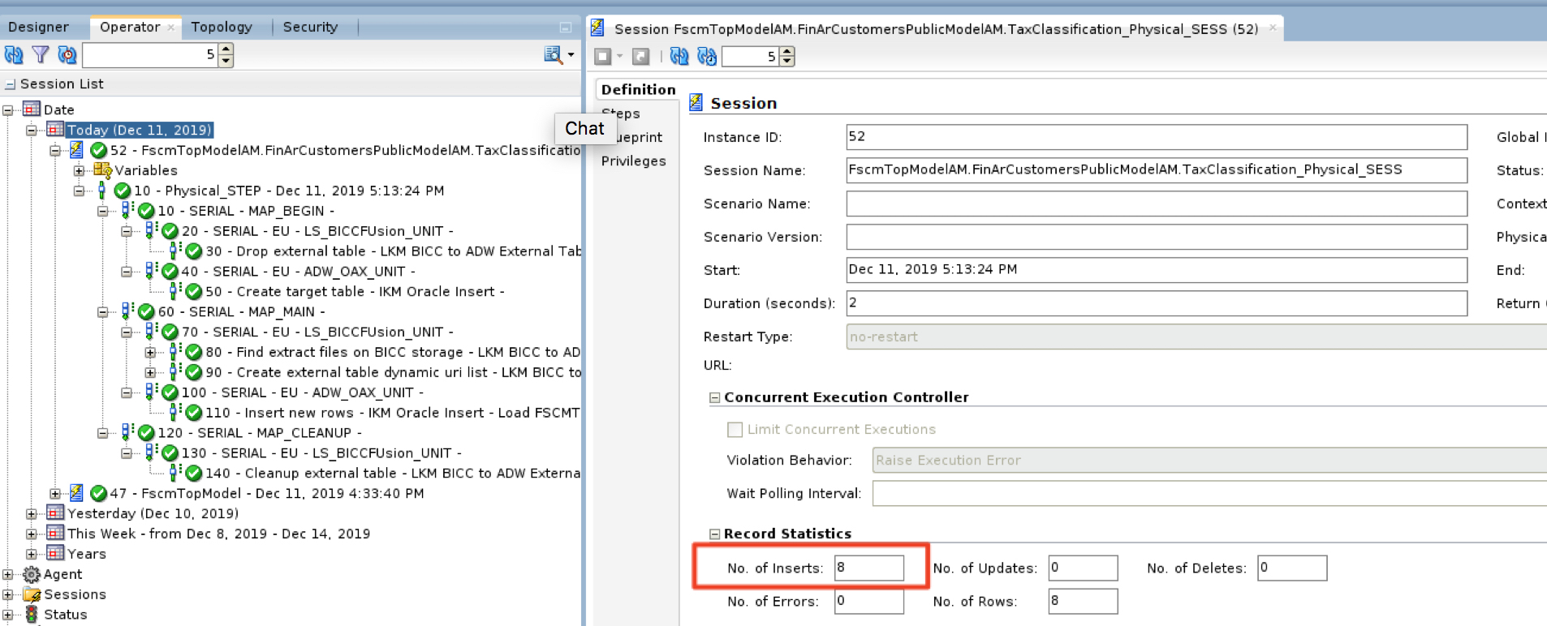Click the Stop session icon in session toolbar
The height and width of the screenshot is (626, 1547).
603,56
